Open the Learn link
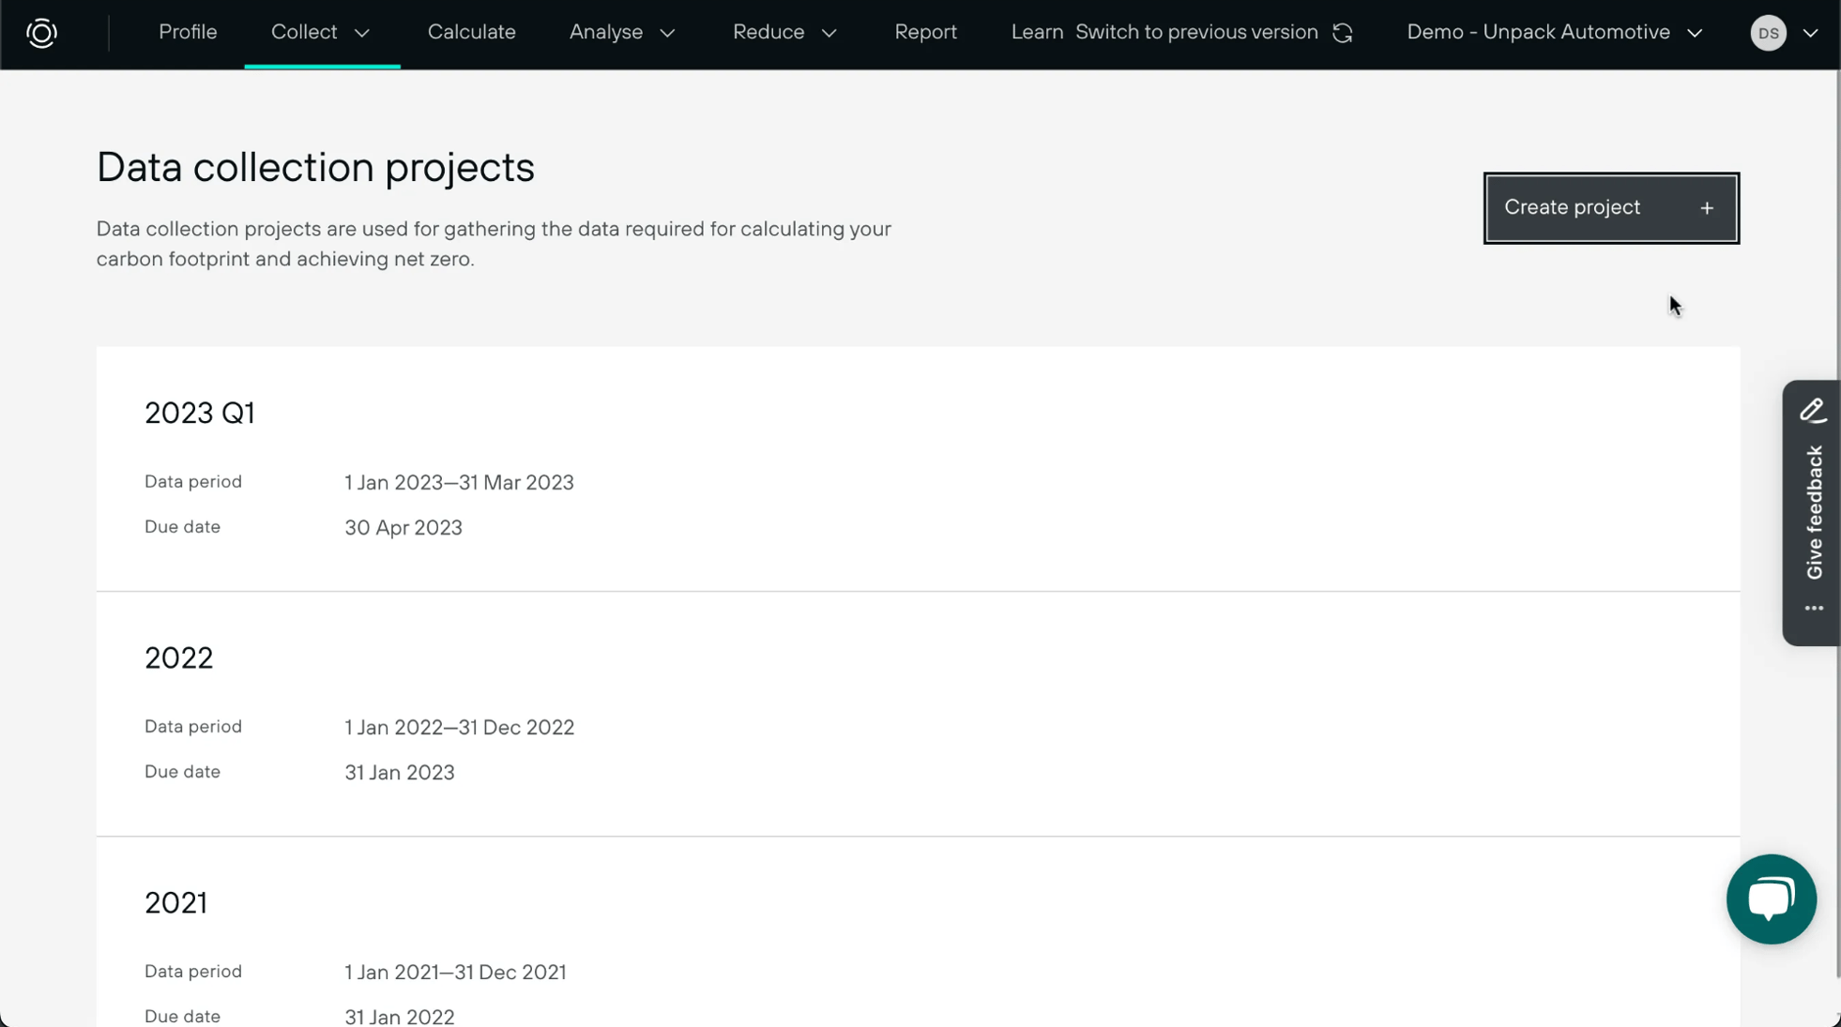 (1036, 32)
